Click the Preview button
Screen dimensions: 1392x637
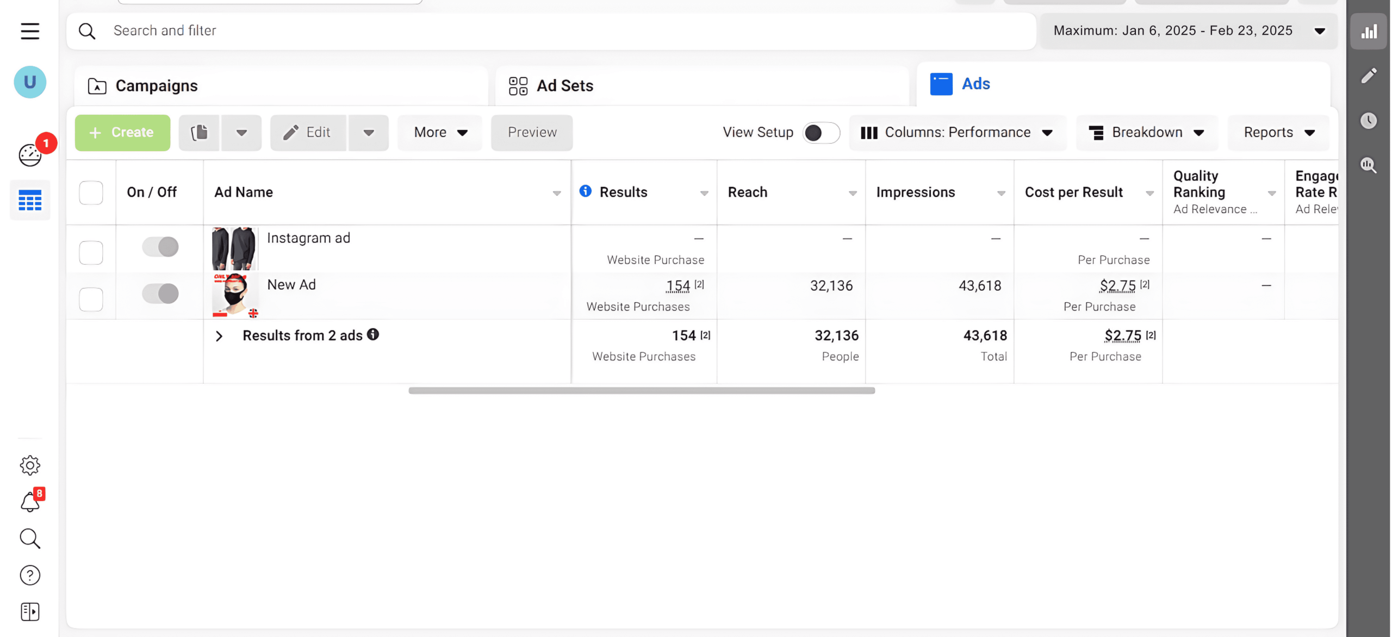coord(531,133)
